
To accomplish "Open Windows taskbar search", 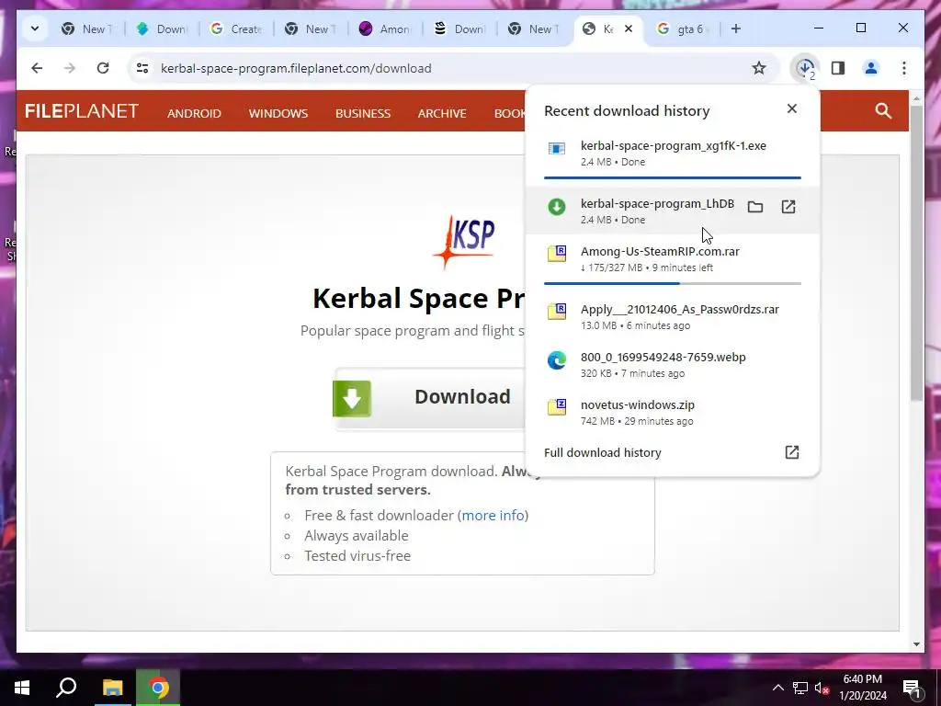I will [x=66, y=688].
